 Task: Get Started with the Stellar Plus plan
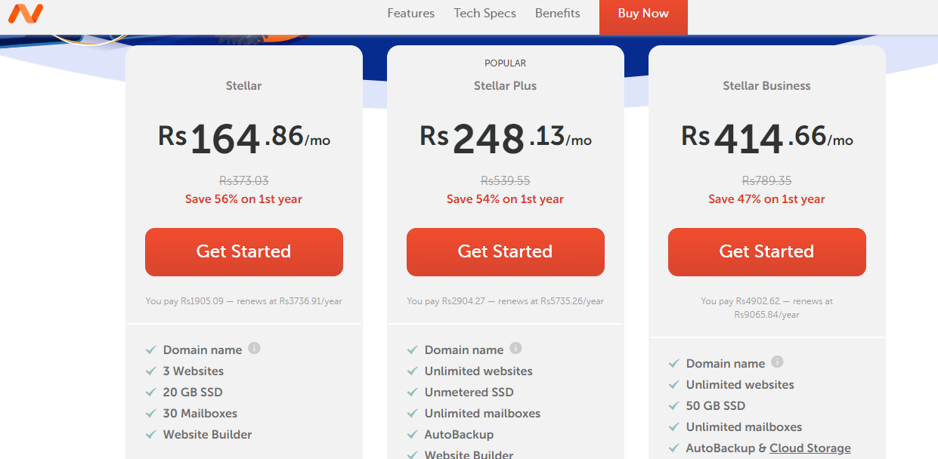(505, 251)
